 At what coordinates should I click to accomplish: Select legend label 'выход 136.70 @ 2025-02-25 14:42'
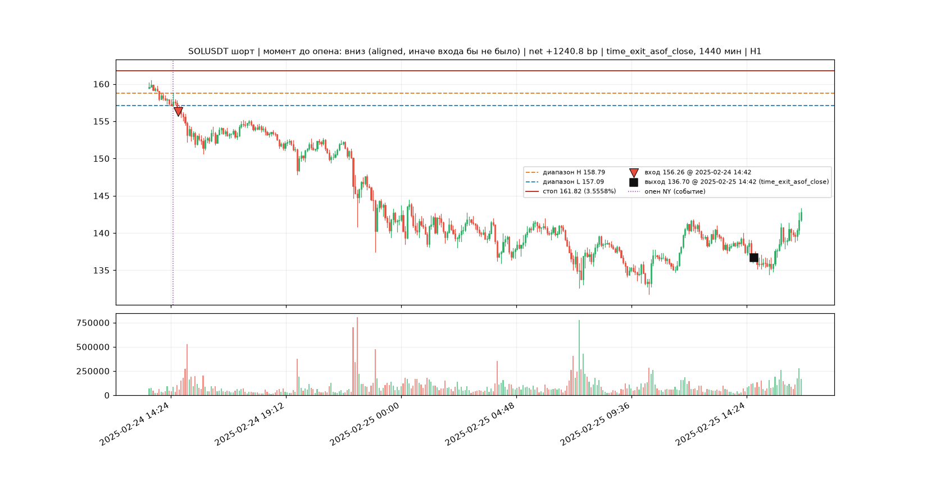click(x=701, y=182)
